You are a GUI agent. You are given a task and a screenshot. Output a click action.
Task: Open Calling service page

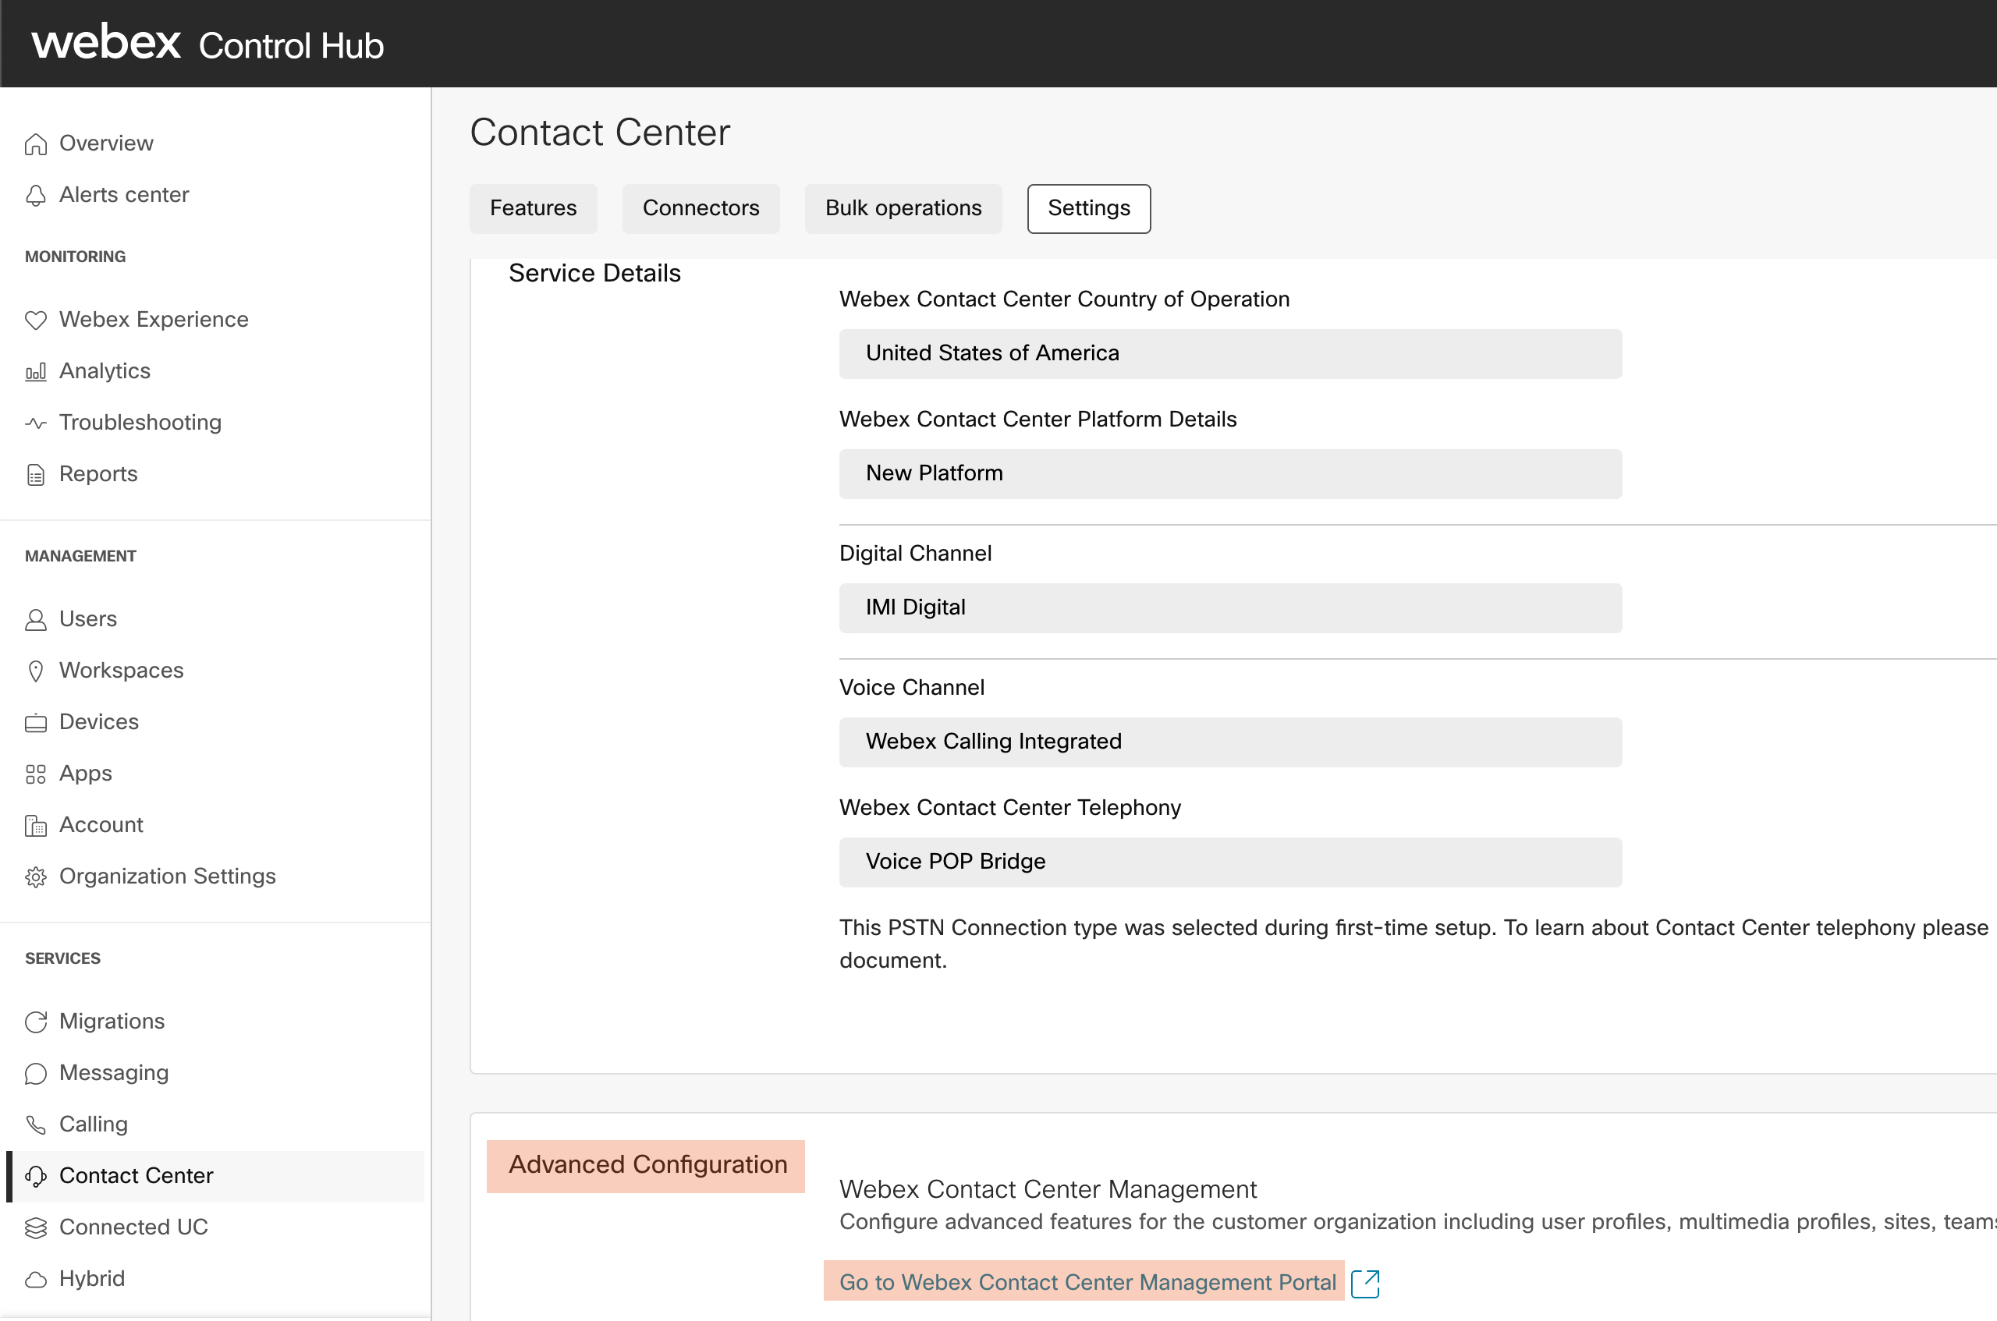click(x=93, y=1123)
